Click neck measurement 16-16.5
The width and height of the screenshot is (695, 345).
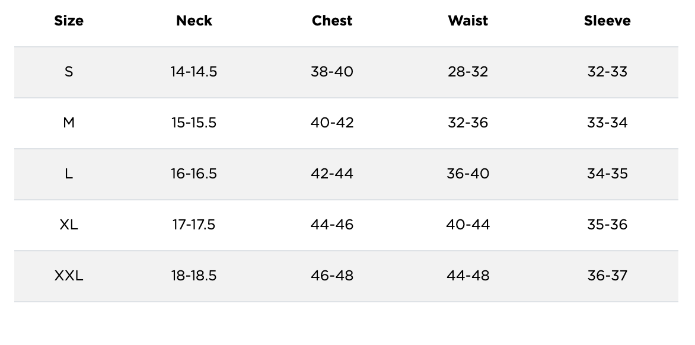pos(194,174)
